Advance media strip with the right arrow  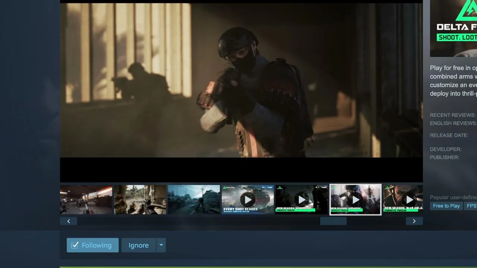coord(414,221)
